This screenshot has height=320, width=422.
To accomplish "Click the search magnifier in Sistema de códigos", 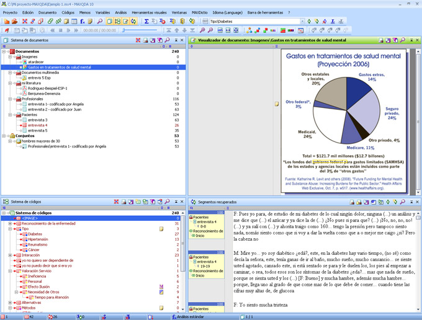I will coord(168,202).
